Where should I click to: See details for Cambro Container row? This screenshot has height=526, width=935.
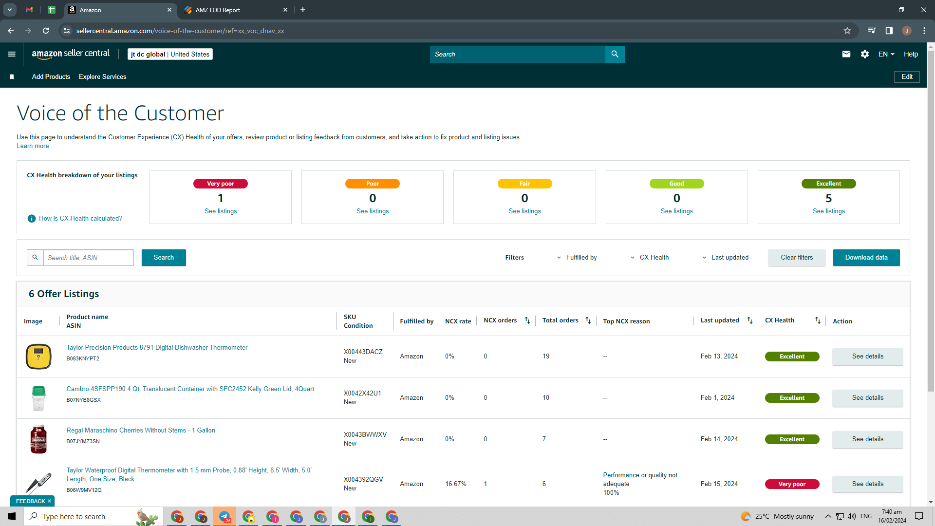click(x=868, y=398)
